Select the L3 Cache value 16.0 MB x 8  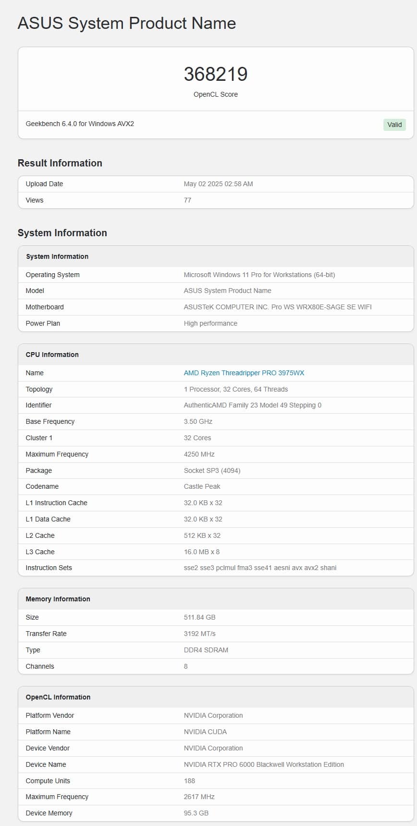(x=202, y=552)
